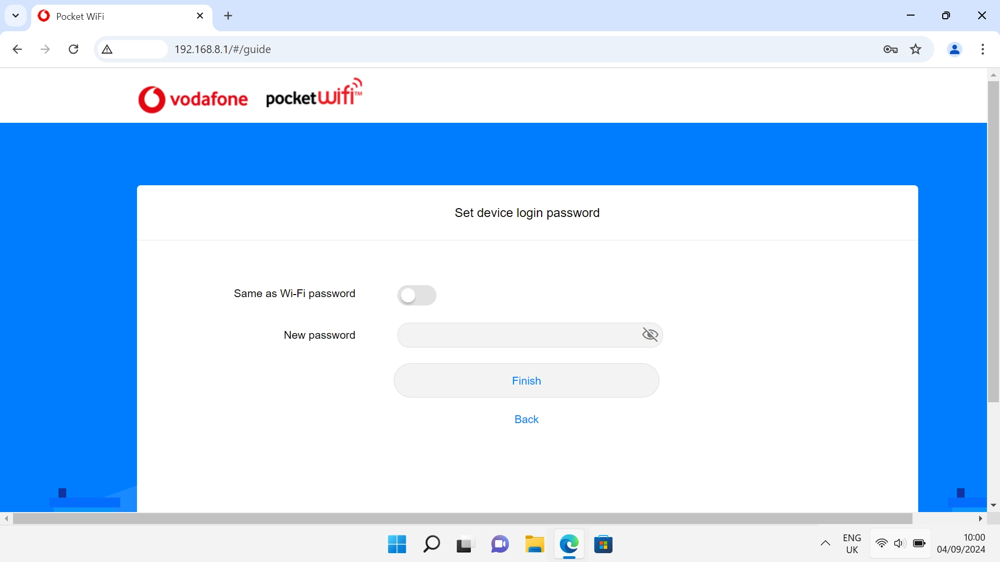Screen dimensions: 1000x562
Task: Open a new browser tab
Action: (228, 16)
